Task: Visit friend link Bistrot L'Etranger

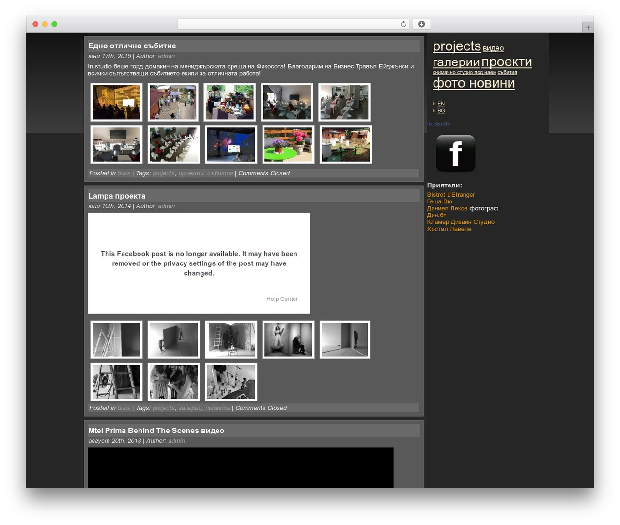Action: tap(451, 195)
